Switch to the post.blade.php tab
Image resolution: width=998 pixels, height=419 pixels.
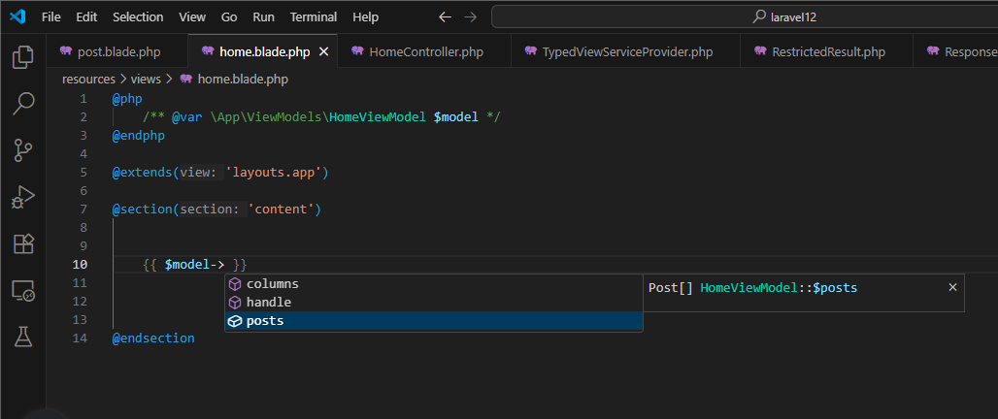[x=117, y=52]
